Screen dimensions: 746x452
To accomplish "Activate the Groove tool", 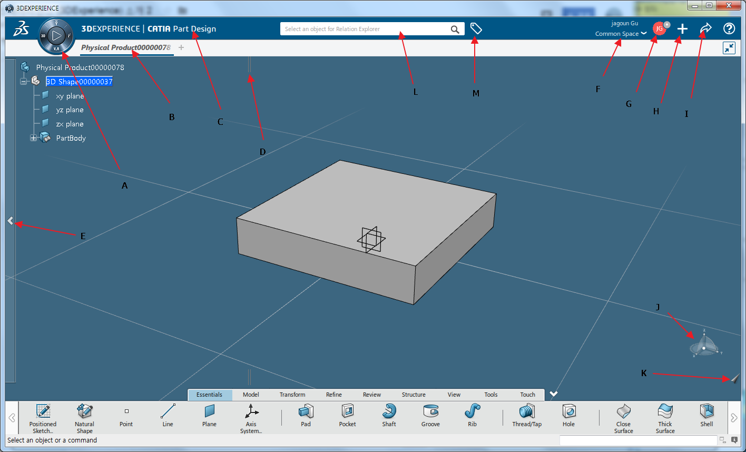I will point(430,416).
